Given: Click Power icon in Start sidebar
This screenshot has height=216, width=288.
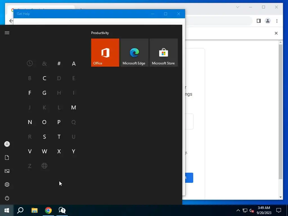Looking at the screenshot, I should (7, 198).
